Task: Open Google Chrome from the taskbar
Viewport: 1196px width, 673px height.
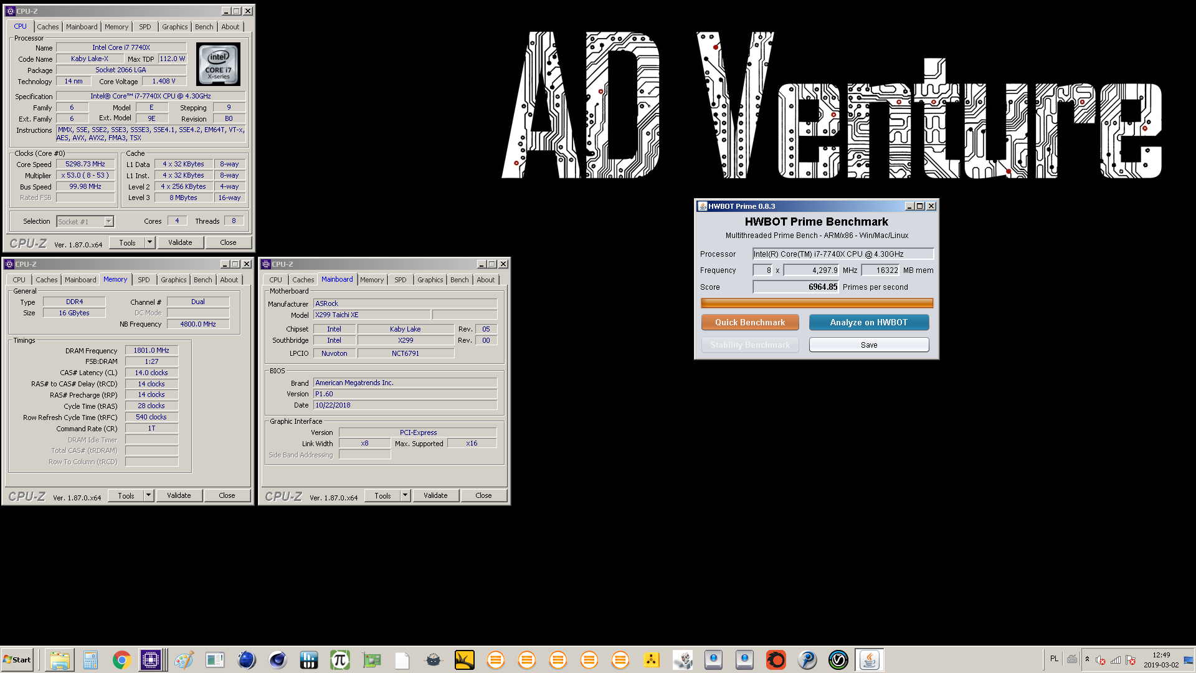Action: point(121,660)
